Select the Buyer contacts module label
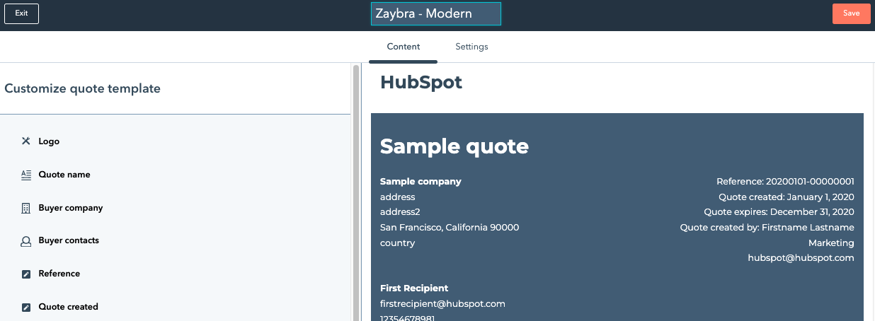 (69, 240)
